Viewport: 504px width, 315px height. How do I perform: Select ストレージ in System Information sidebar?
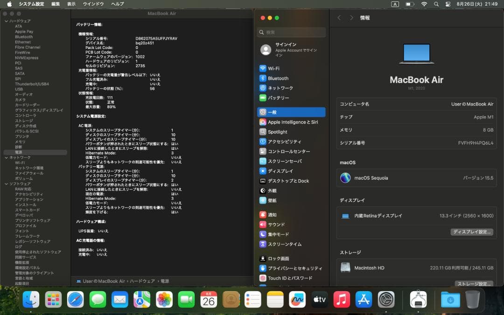(24, 121)
